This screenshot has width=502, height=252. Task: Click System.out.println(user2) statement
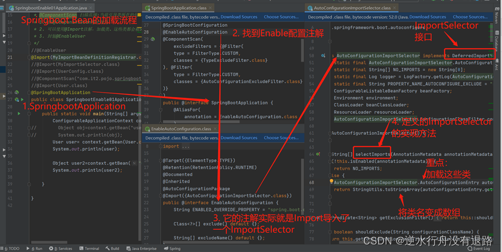pos(88,170)
